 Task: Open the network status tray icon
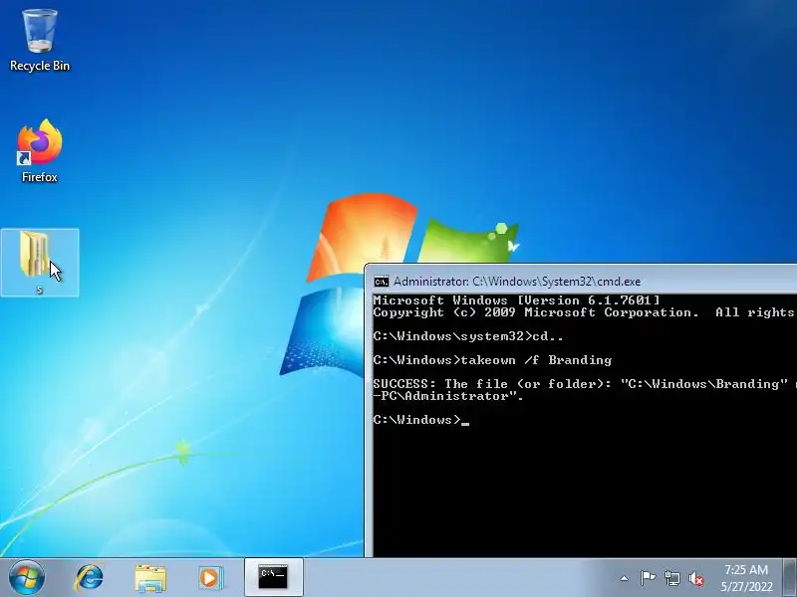(x=671, y=578)
